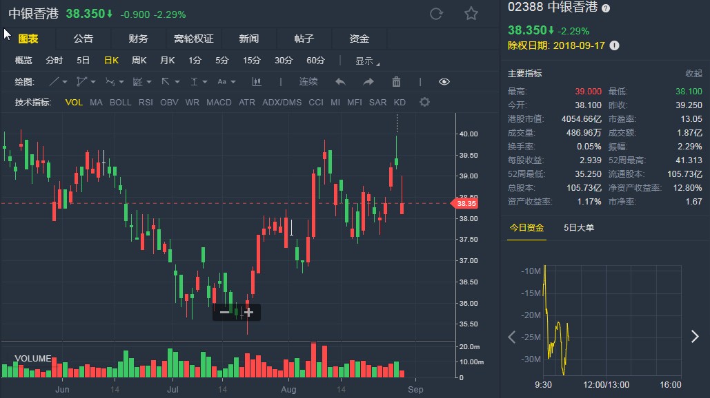710x398 pixels.
Task: Toggle drawing visibility with the eye icon
Action: coord(444,82)
